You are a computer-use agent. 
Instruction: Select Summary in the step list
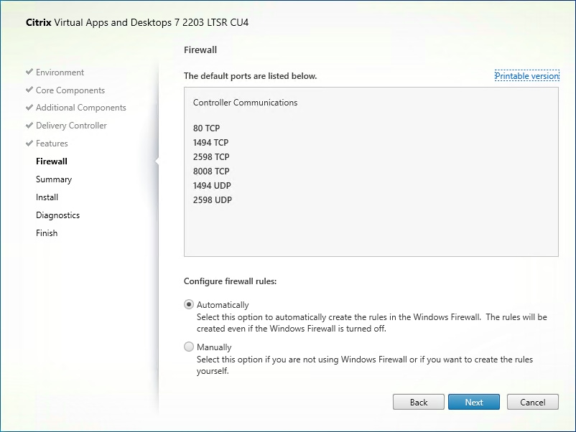point(53,179)
